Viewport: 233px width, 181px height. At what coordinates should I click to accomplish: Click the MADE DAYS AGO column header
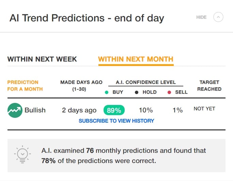pyautogui.click(x=81, y=86)
